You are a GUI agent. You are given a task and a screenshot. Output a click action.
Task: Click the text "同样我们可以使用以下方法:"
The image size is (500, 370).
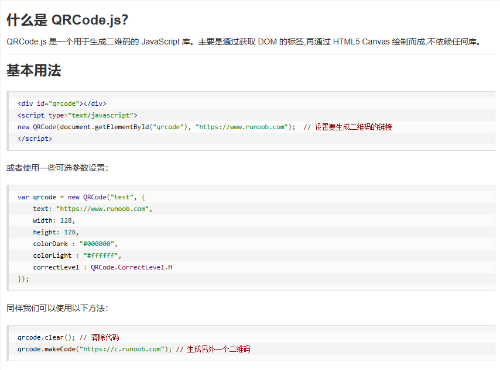pyautogui.click(x=57, y=308)
